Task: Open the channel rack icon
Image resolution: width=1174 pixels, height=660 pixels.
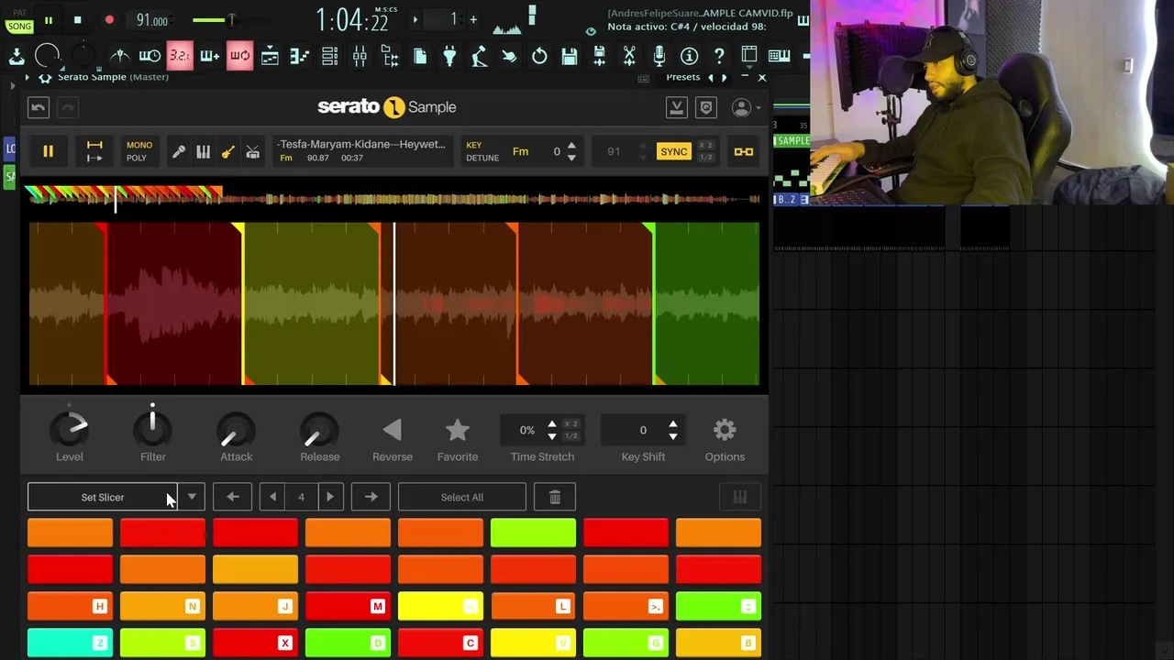Action: pyautogui.click(x=329, y=57)
